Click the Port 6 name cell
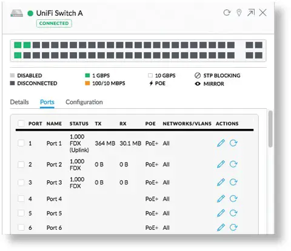Screen dimensions: 291x251 coord(54,227)
